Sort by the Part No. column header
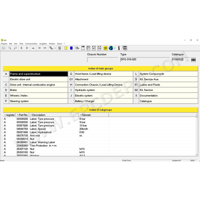Viewport: 200px width, 200px height. (23, 115)
